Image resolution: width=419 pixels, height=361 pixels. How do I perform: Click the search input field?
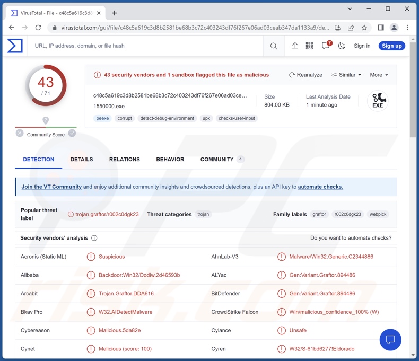point(146,46)
